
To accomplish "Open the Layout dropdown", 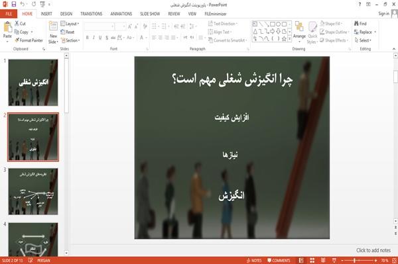I will pyautogui.click(x=70, y=24).
